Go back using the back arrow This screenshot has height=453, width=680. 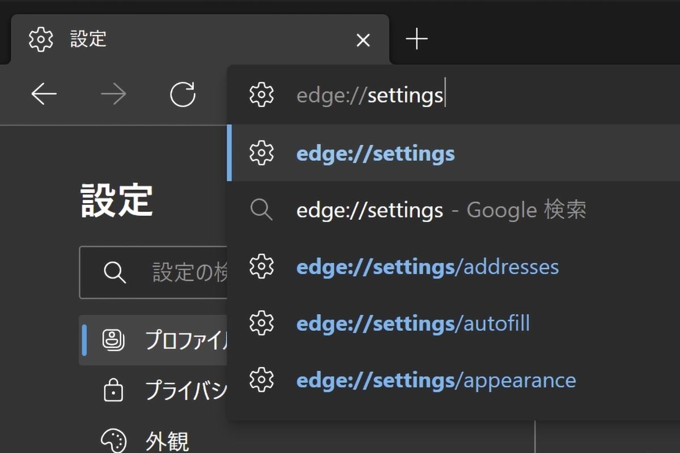[44, 95]
